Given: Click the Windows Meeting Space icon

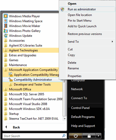Looking at the screenshot, I should [x=6, y=21].
